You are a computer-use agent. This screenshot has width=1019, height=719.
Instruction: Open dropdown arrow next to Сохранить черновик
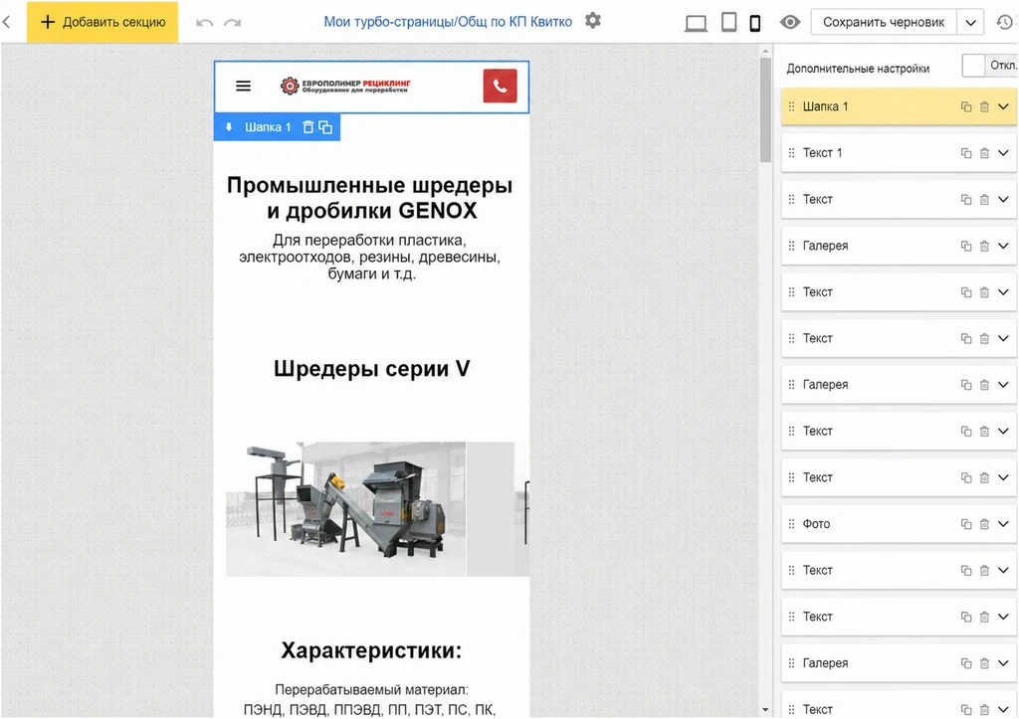[x=970, y=23]
